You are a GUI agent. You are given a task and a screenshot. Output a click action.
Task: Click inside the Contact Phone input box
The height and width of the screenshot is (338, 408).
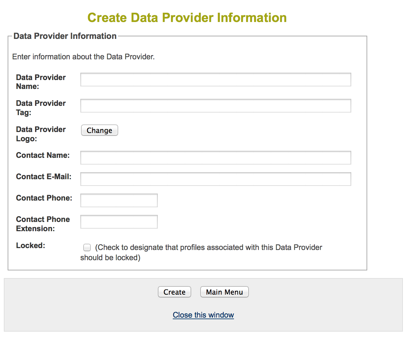[x=119, y=201]
